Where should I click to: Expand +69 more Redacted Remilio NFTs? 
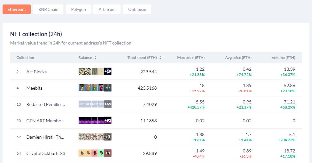[108, 104]
